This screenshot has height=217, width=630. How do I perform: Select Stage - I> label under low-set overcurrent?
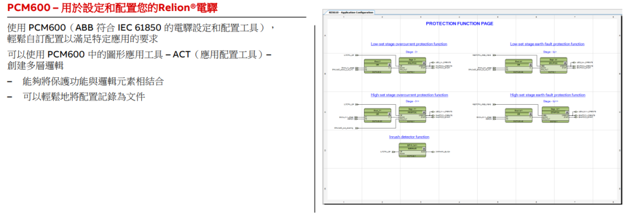(411, 52)
